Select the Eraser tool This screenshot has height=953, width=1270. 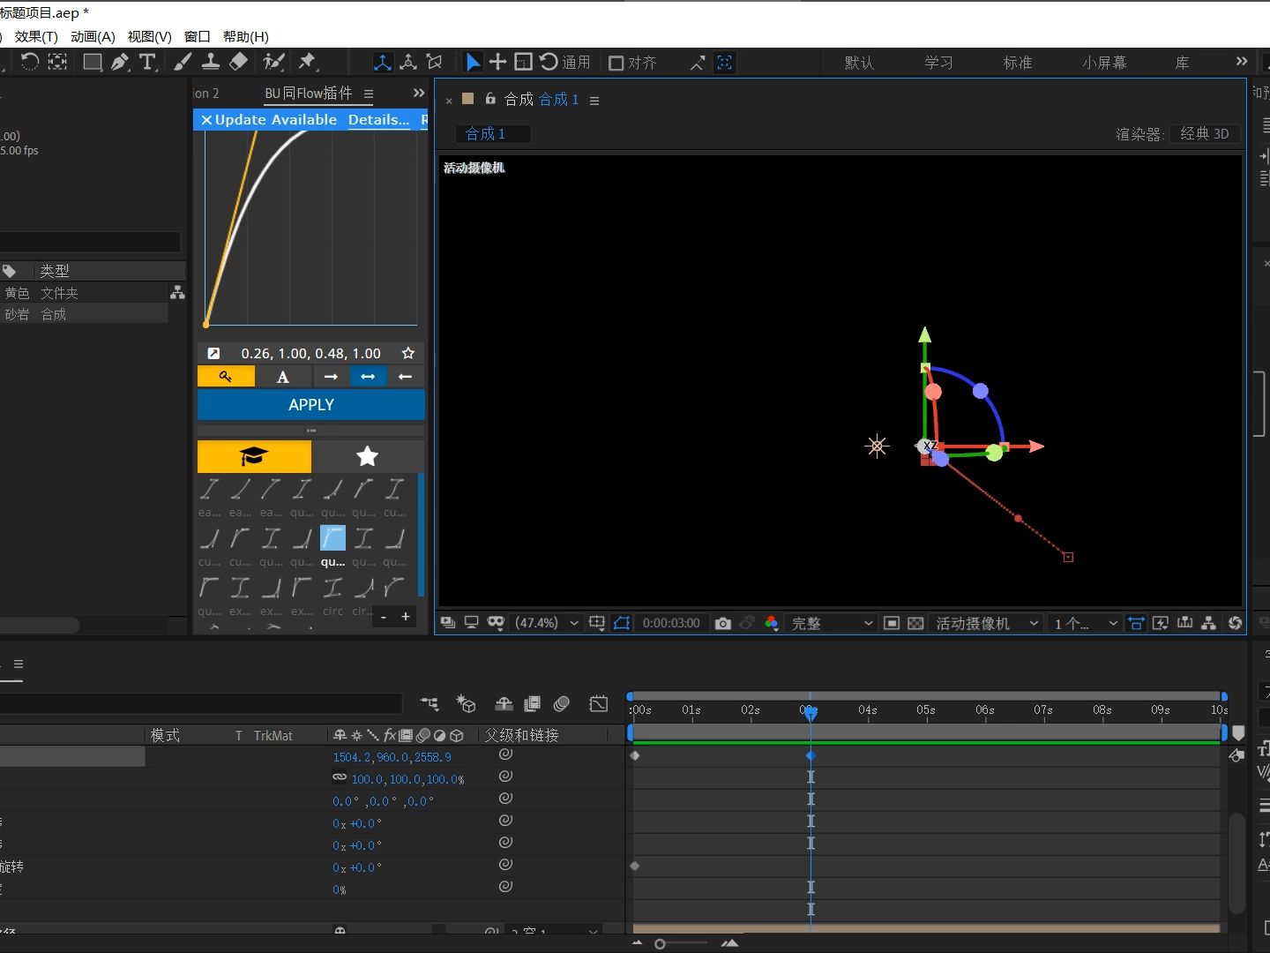point(238,62)
